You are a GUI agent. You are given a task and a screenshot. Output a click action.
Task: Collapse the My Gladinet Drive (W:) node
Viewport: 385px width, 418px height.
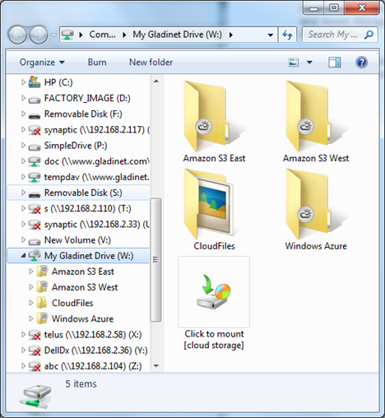coord(23,256)
